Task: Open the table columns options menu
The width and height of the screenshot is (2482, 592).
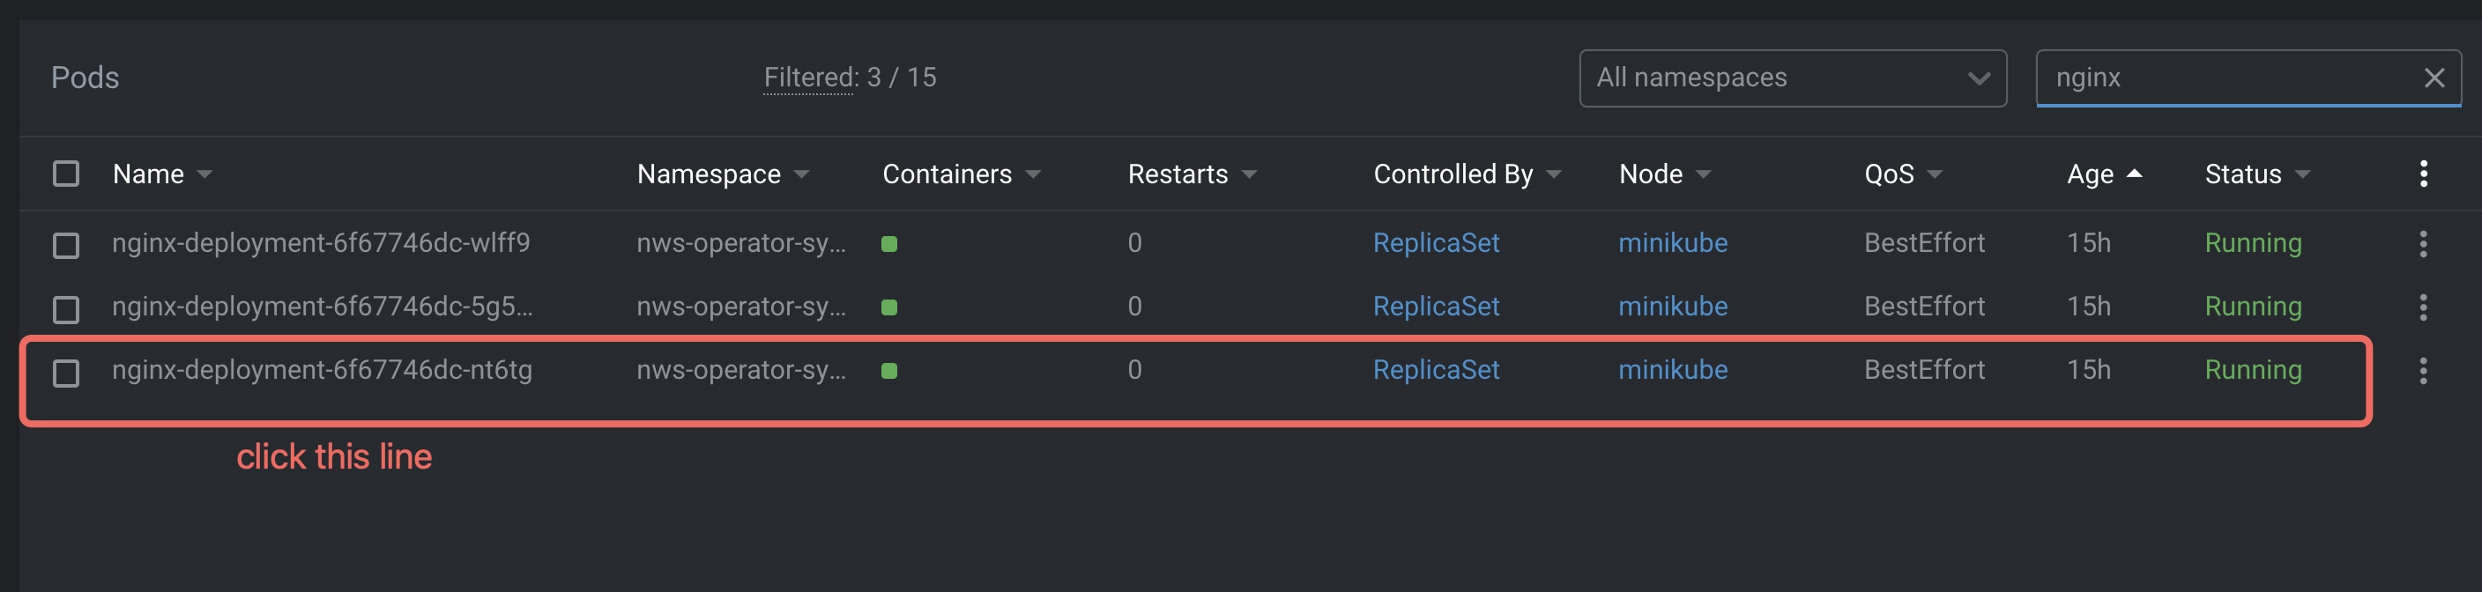Action: click(2423, 174)
